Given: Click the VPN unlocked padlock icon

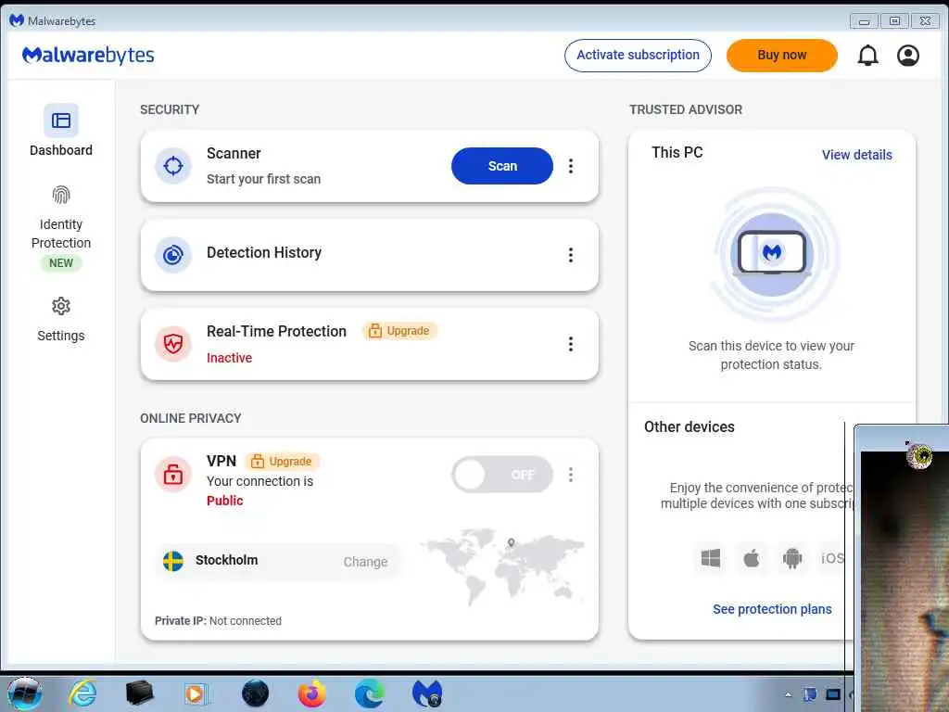Looking at the screenshot, I should pyautogui.click(x=173, y=474).
